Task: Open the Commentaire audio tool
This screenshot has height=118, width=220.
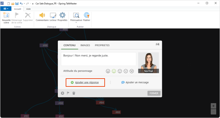Action: pos(42,17)
